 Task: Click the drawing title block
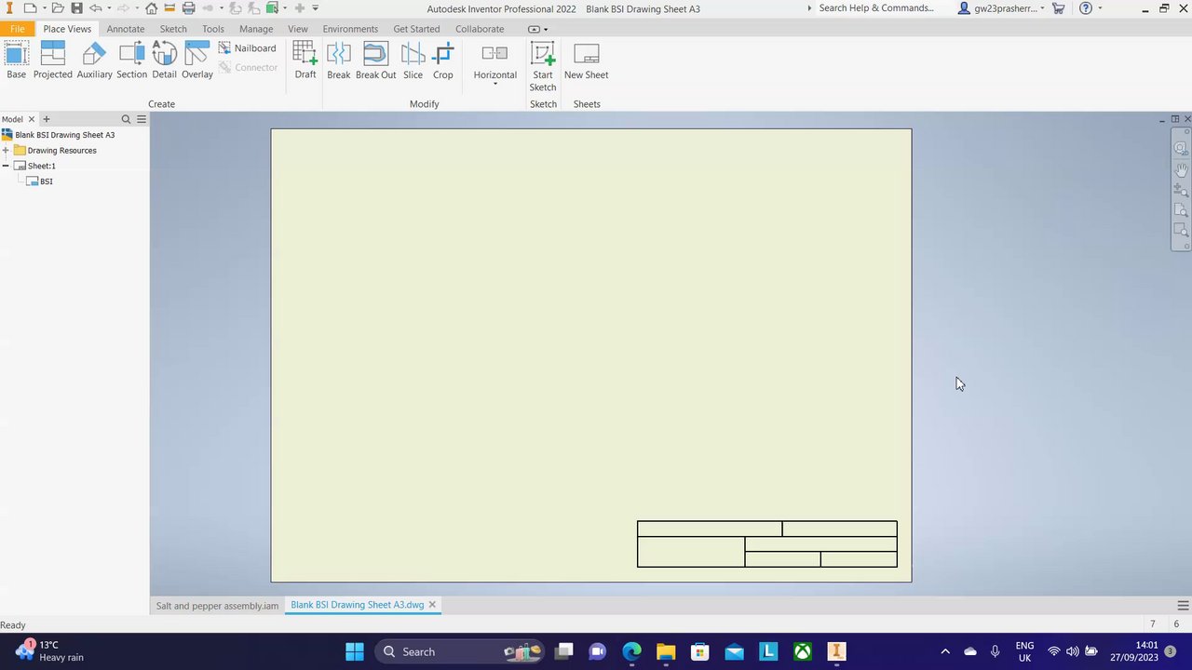pyautogui.click(x=767, y=544)
